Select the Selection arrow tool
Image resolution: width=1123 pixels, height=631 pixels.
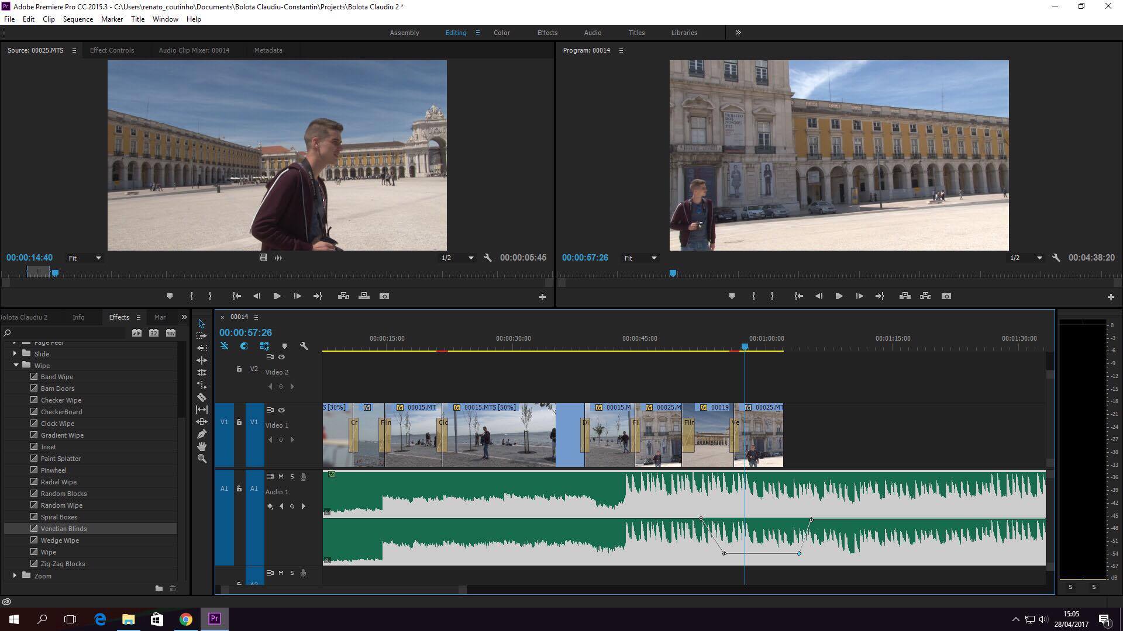[x=201, y=323]
